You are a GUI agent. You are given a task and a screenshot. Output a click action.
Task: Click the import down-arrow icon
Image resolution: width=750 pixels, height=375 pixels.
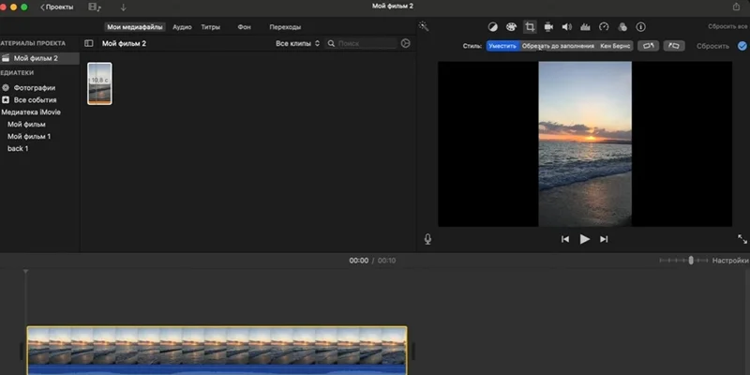[124, 7]
